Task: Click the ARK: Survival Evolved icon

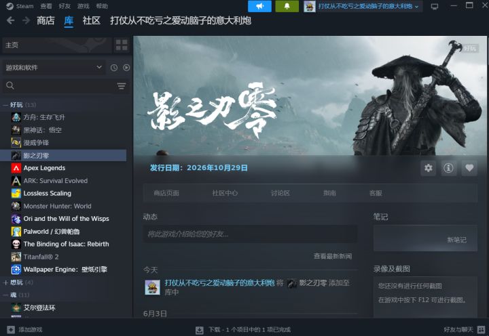Action: [16, 181]
